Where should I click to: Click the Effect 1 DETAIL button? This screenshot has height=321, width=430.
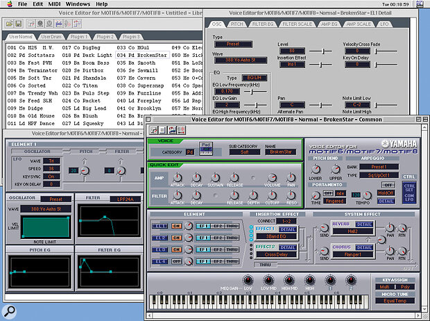(287, 229)
